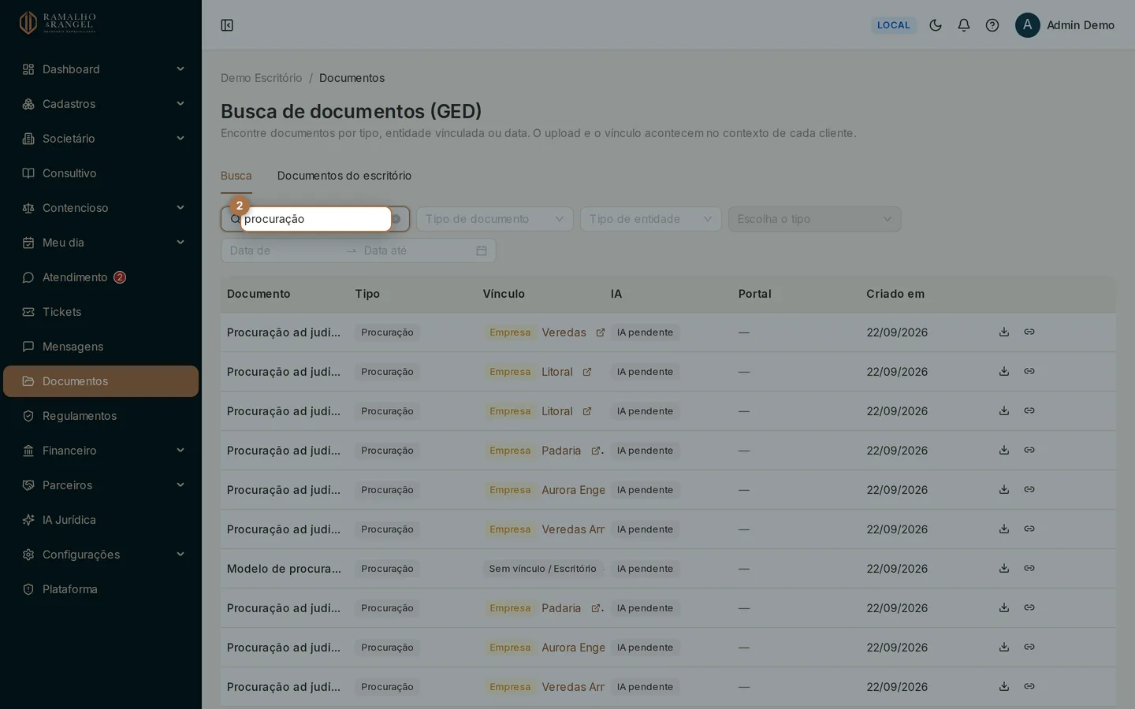Expand the Configurações menu chevron
The height and width of the screenshot is (709, 1135).
(x=180, y=555)
